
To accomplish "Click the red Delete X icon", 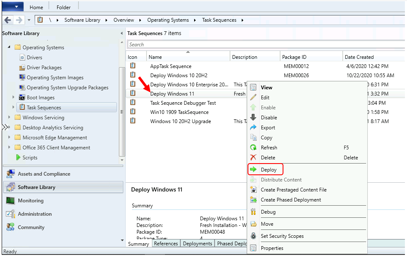I will pos(253,157).
